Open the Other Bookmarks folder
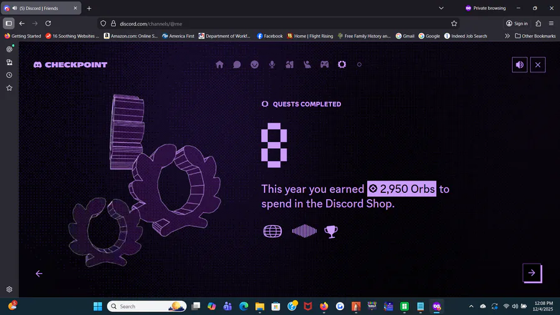560x315 pixels. [x=535, y=36]
